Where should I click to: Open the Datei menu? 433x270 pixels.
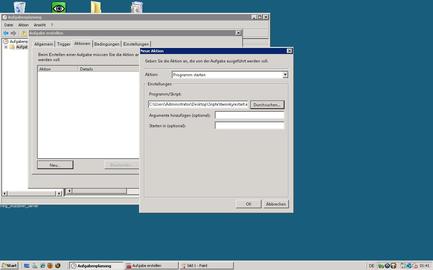[9, 25]
